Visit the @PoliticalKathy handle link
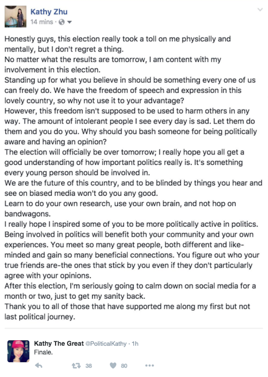The height and width of the screenshot is (377, 268). (x=106, y=343)
